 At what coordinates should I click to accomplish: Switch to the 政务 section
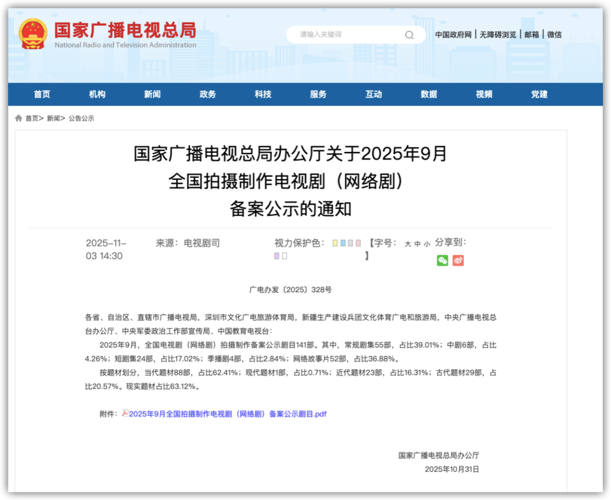(x=208, y=95)
